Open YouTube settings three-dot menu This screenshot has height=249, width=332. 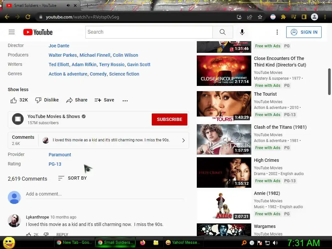tap(277, 32)
